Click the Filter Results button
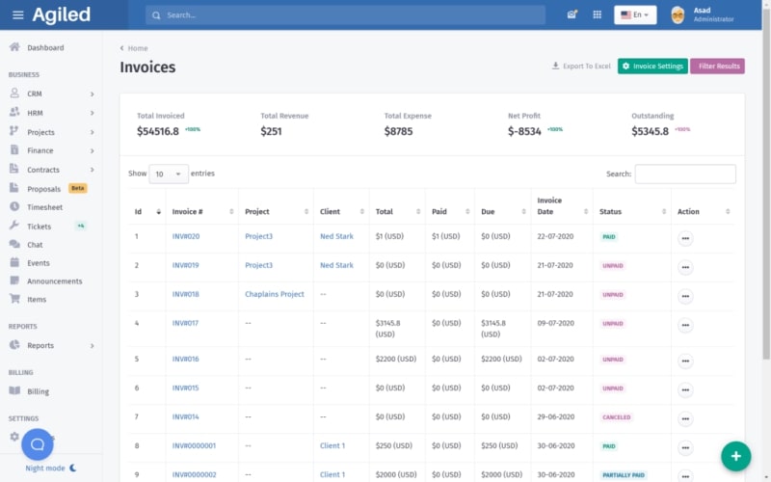The width and height of the screenshot is (771, 482). [718, 67]
